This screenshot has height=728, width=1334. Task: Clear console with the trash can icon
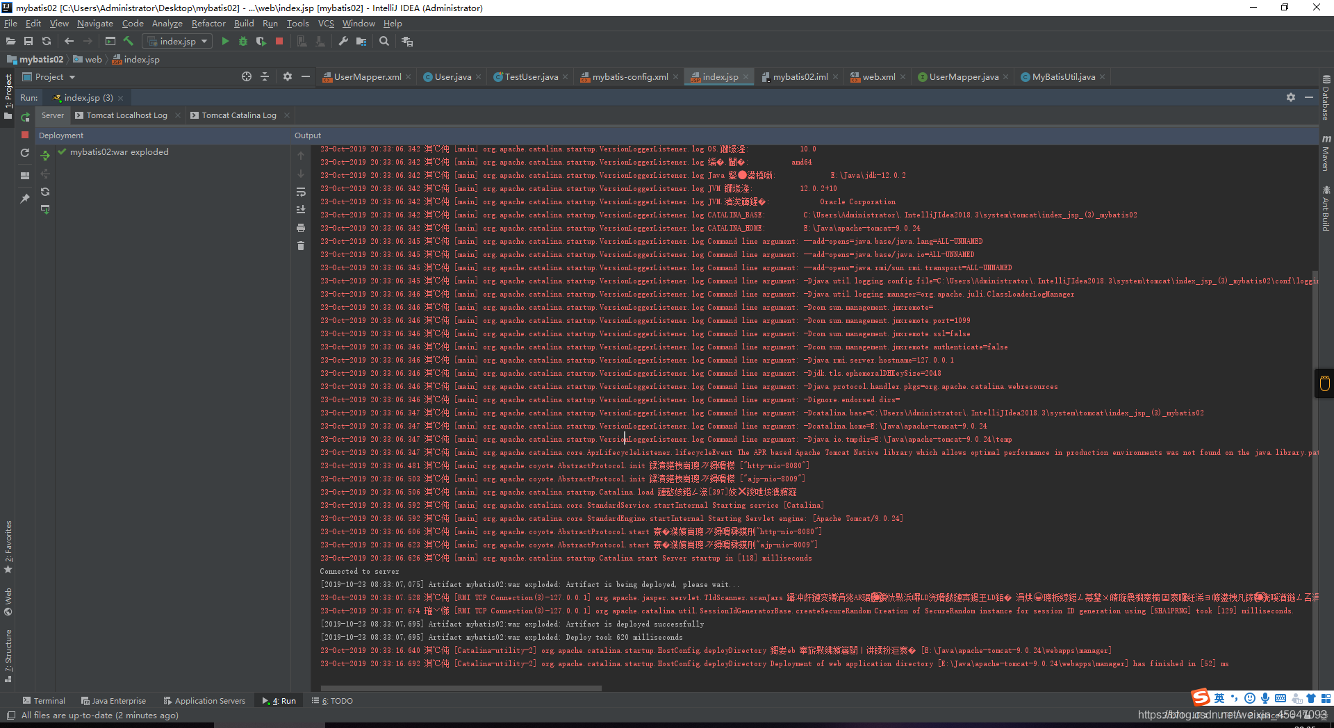click(x=301, y=246)
